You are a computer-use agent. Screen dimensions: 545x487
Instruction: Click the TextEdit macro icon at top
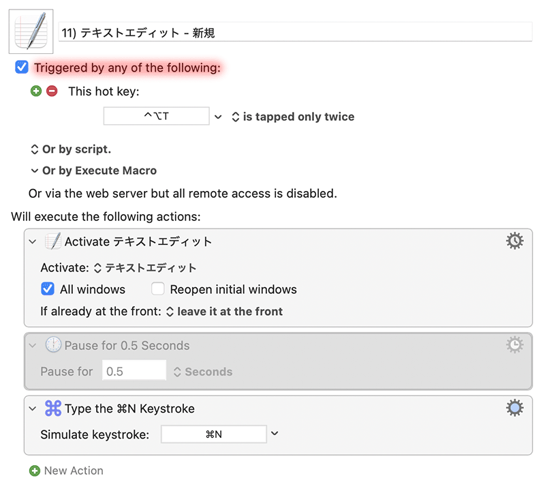pyautogui.click(x=31, y=31)
